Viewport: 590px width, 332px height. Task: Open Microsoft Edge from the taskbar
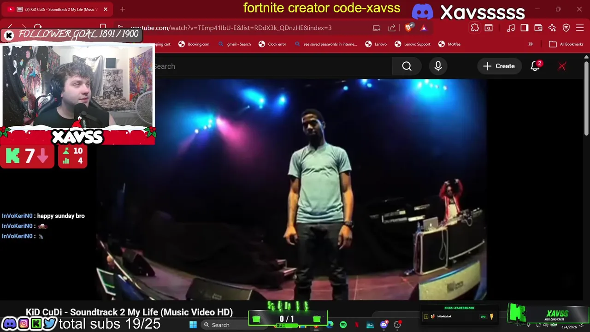click(x=330, y=325)
